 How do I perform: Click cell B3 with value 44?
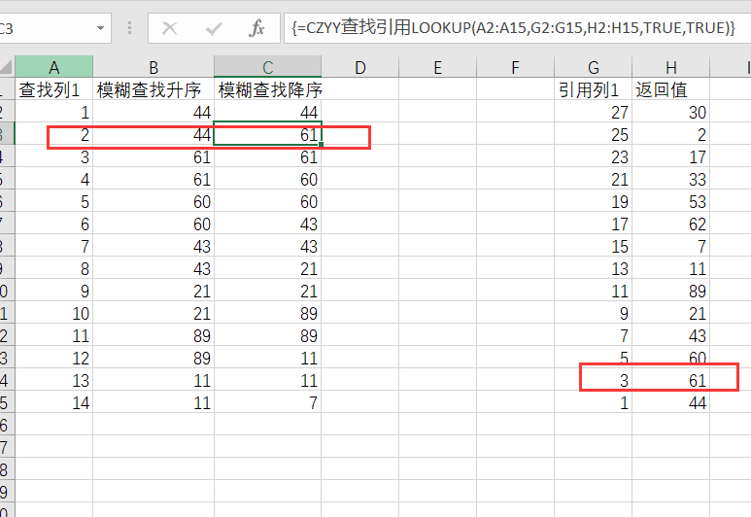[x=154, y=134]
